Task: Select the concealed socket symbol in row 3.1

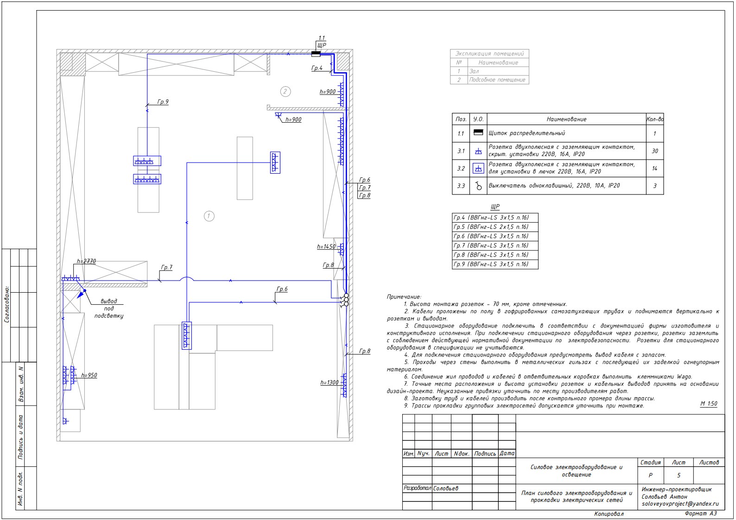Action: [478, 151]
